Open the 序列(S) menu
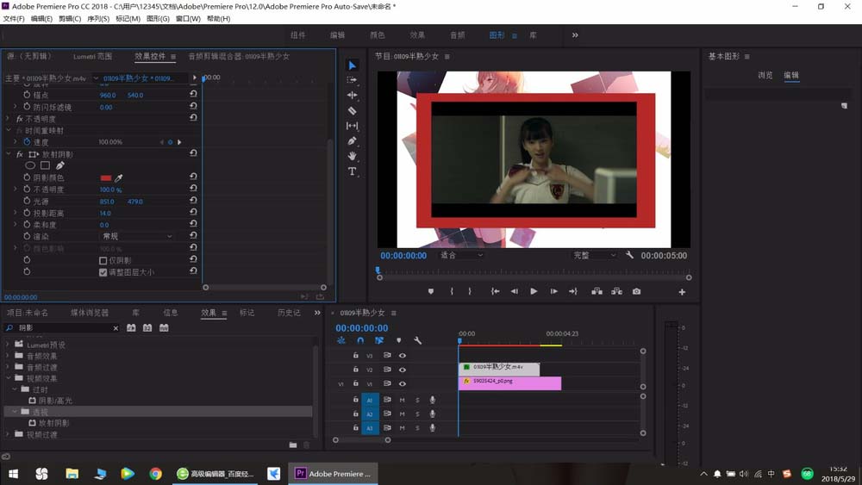 98,19
